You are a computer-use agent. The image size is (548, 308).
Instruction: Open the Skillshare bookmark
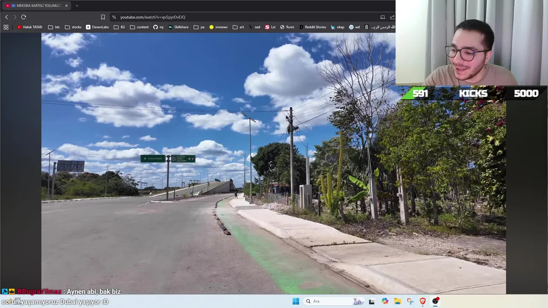(x=178, y=27)
